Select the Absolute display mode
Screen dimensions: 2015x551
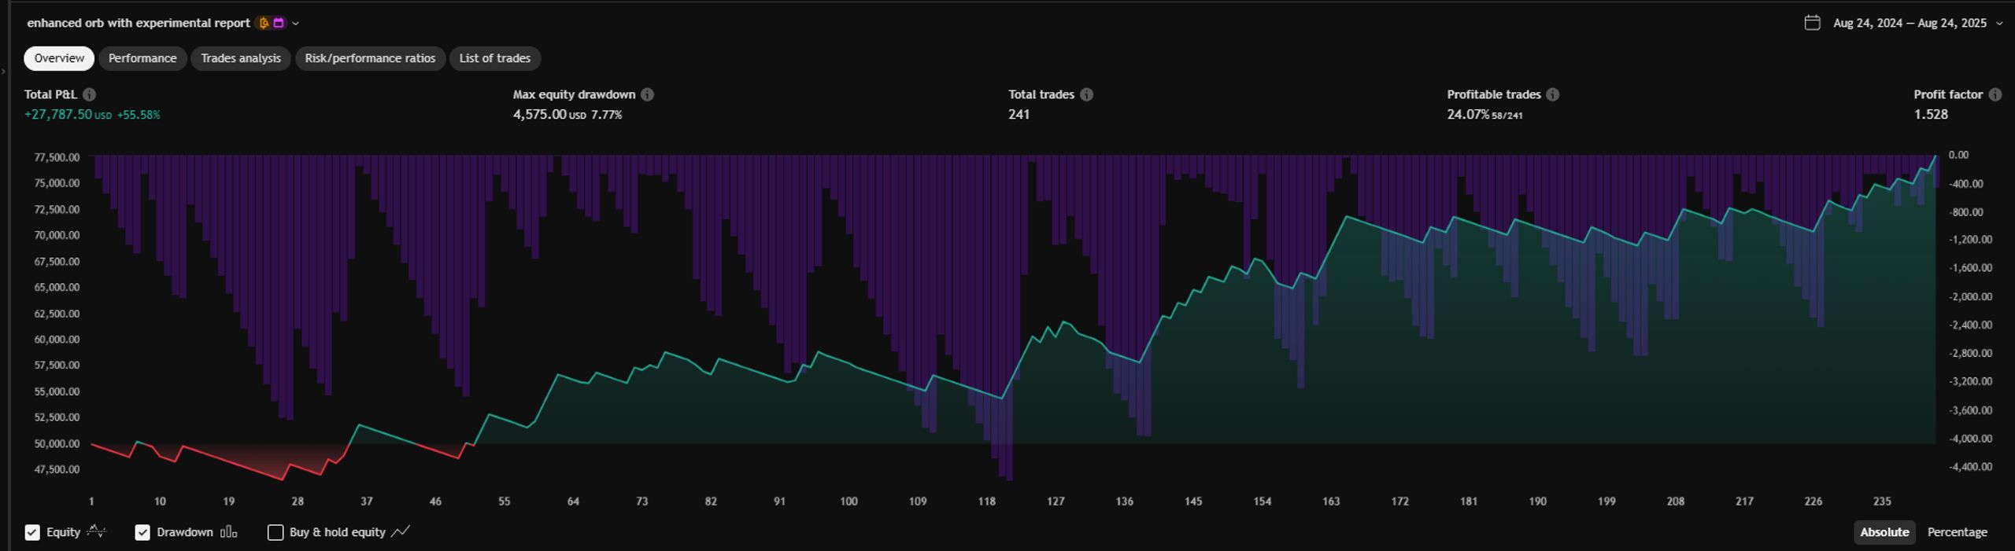1884,532
